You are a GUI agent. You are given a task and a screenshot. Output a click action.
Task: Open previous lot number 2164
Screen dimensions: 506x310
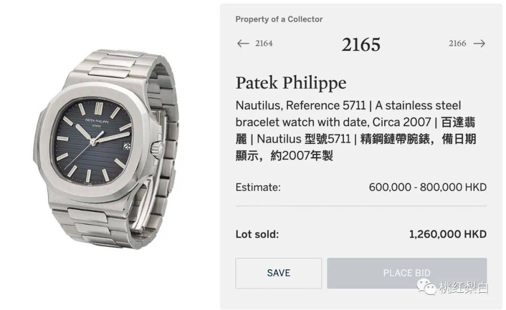click(x=264, y=43)
